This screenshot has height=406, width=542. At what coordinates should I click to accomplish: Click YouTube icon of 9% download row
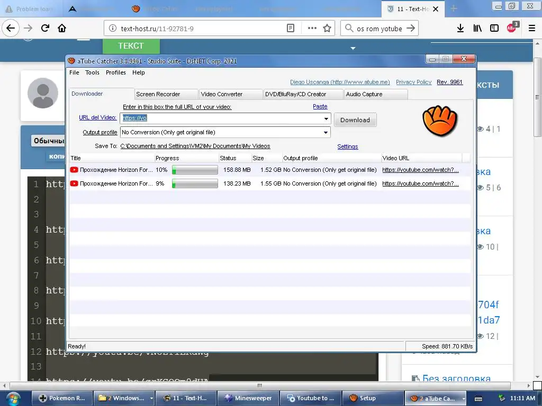[x=74, y=183]
